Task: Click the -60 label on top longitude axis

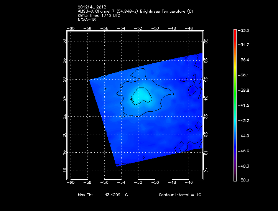Action: point(71,28)
